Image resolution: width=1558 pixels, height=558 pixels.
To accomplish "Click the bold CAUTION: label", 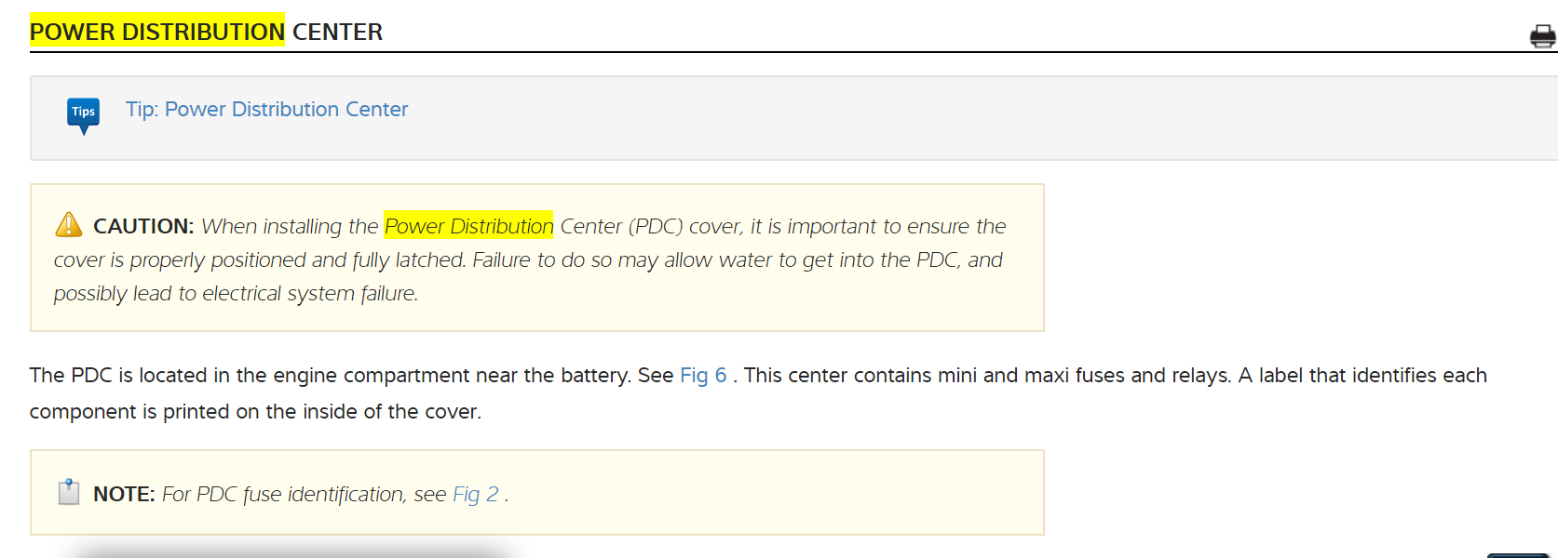I will click(x=143, y=226).
